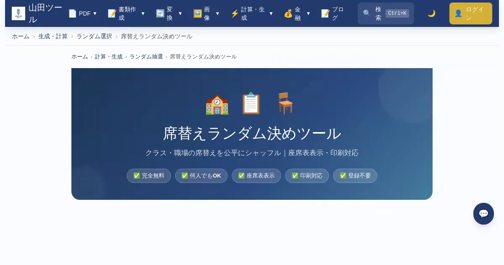Click the 山田ツール logo image
This screenshot has height=265, width=504.
click(18, 13)
